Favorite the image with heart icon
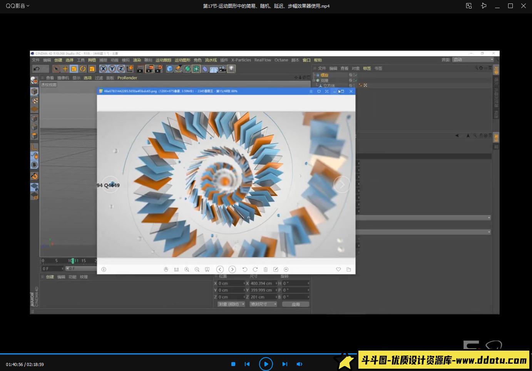 pyautogui.click(x=338, y=269)
